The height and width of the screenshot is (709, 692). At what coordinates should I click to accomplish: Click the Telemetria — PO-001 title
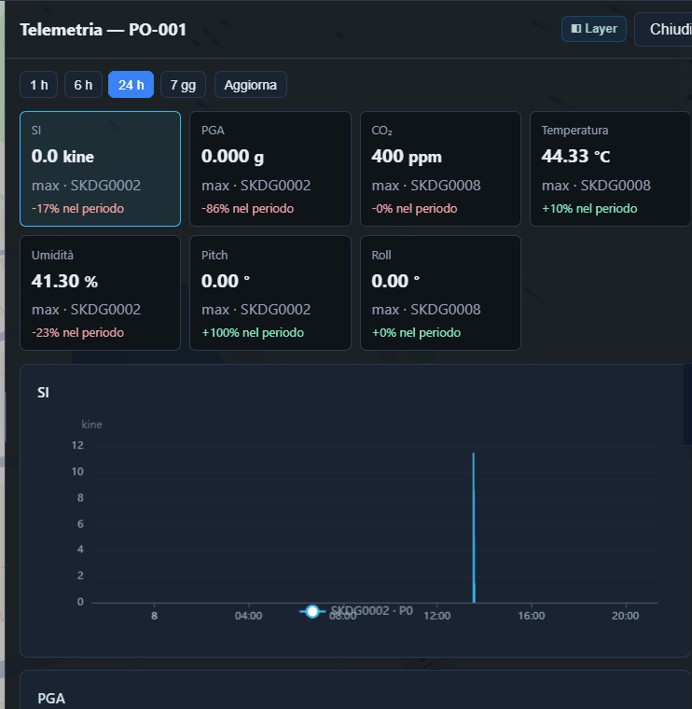point(104,30)
